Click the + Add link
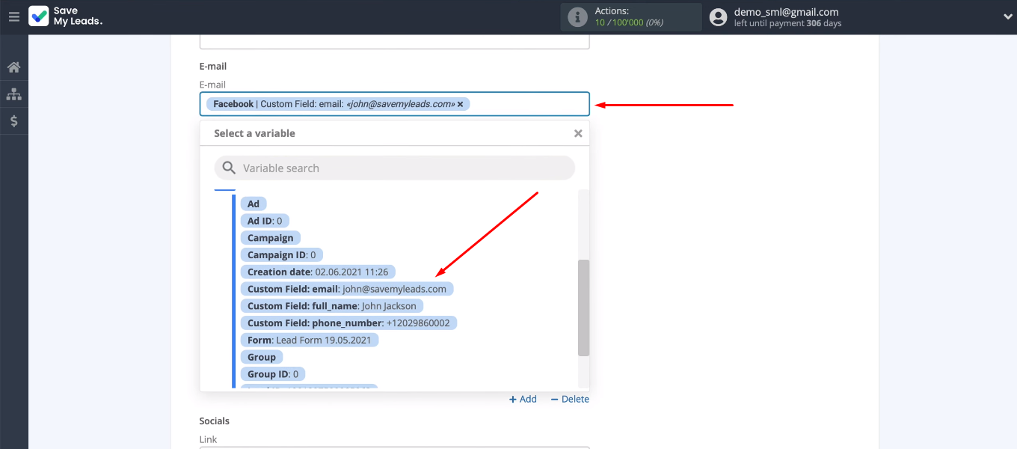 [523, 400]
